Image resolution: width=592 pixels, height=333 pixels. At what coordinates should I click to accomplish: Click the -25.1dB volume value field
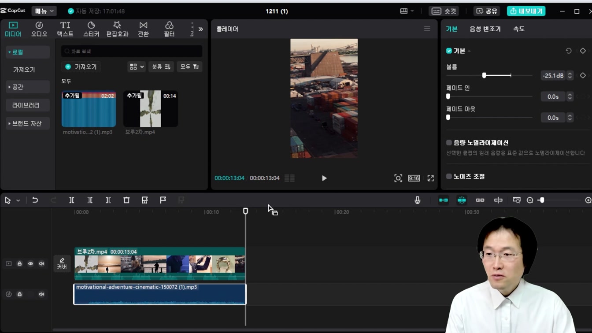pyautogui.click(x=553, y=76)
